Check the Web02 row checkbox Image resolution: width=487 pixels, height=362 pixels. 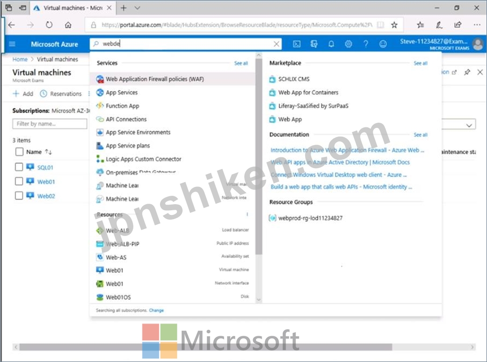click(x=19, y=196)
